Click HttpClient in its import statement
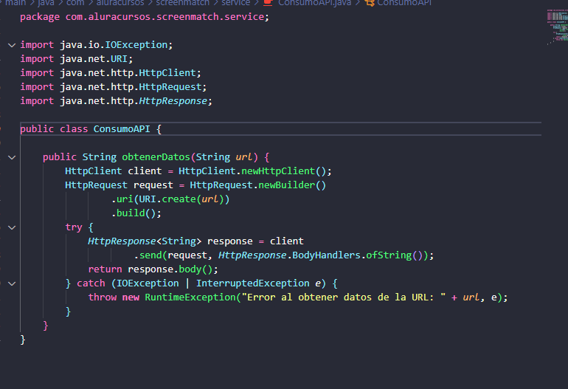The width and height of the screenshot is (568, 389). tap(167, 73)
